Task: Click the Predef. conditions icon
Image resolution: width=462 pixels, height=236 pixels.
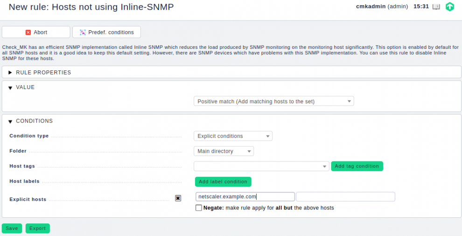Action: tap(83, 32)
